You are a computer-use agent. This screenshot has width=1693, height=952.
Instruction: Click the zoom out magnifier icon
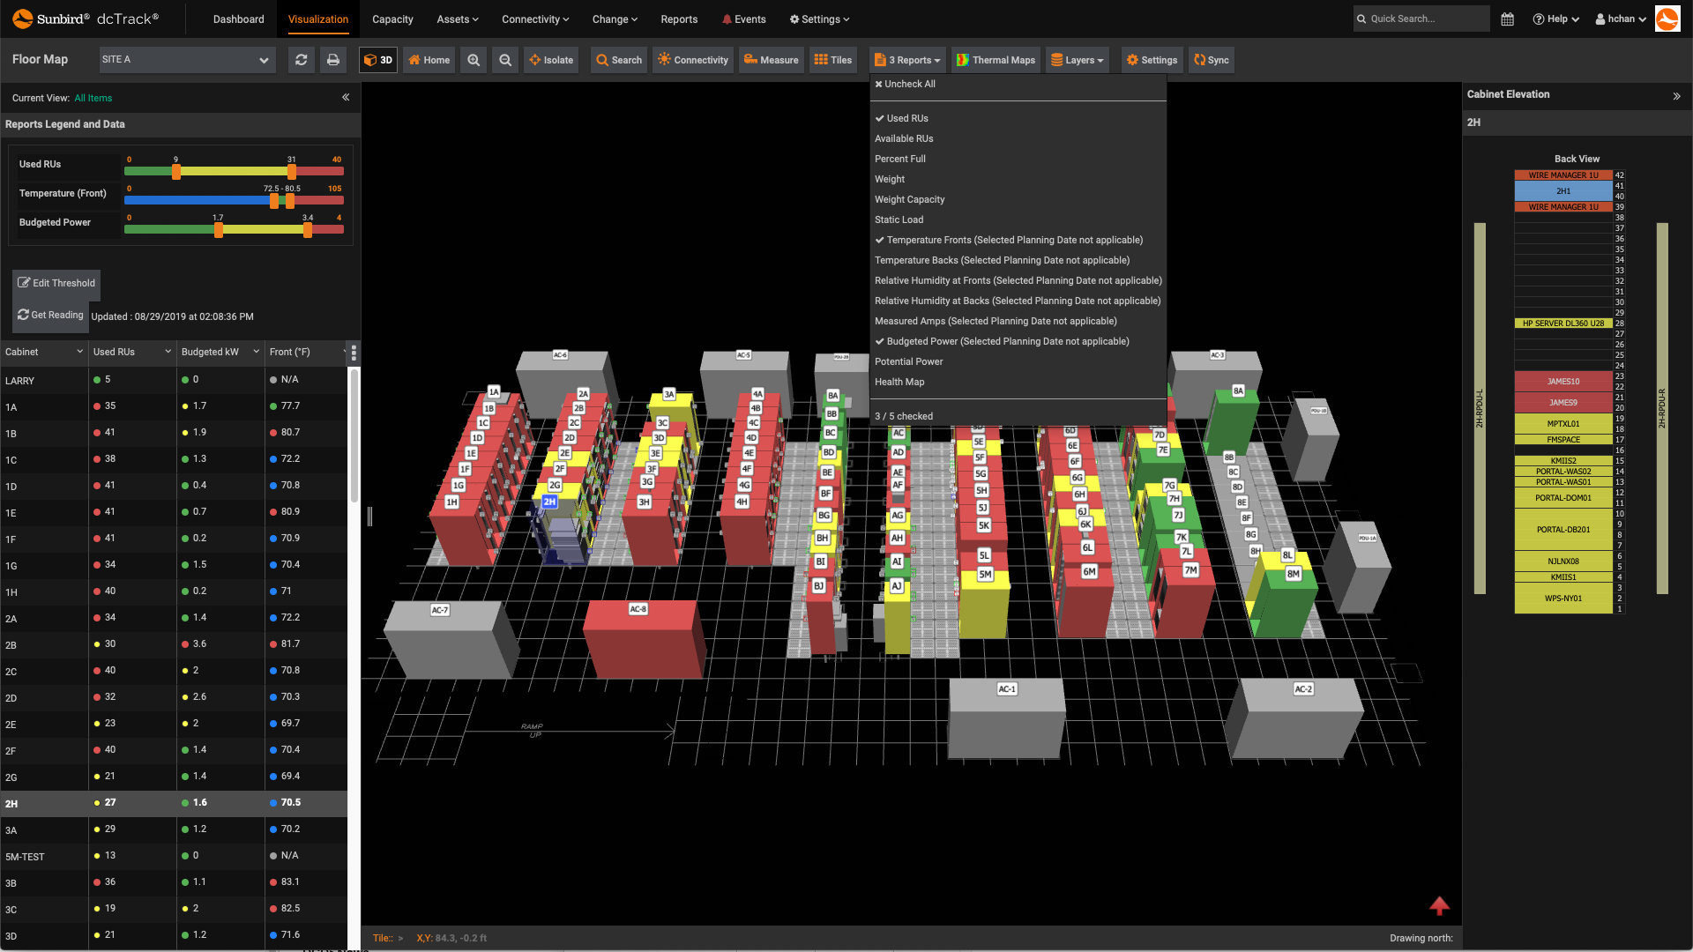tap(505, 60)
